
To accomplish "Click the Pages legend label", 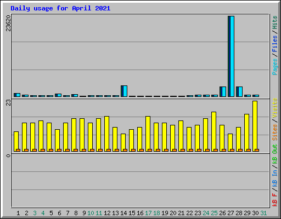I will point(275,67).
